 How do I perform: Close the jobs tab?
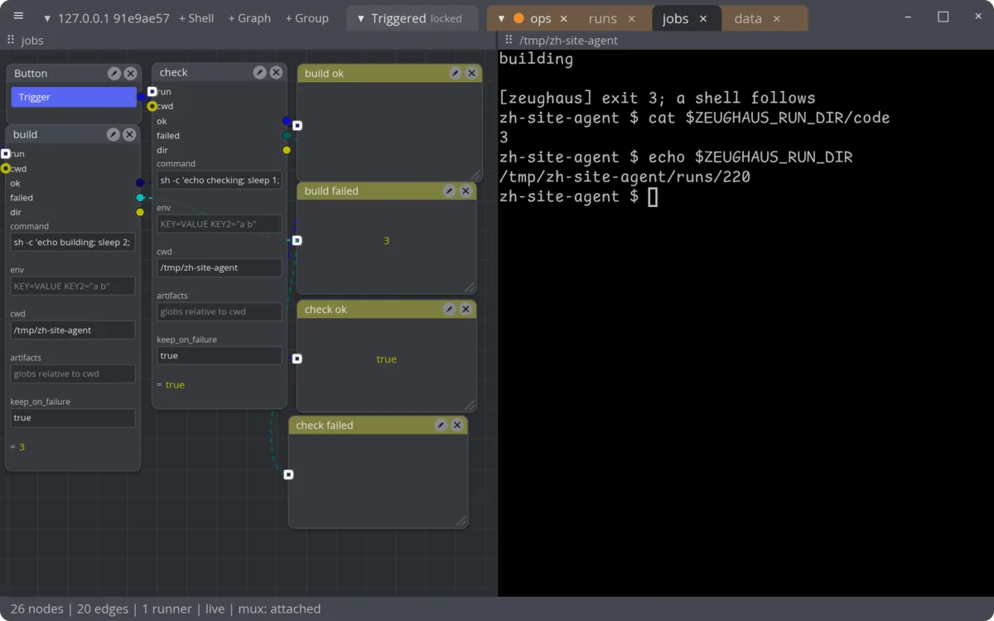703,18
